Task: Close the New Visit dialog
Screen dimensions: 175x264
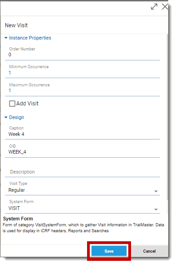Action: tap(165, 7)
